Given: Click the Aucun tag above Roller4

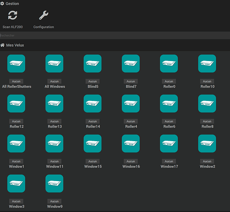Looking at the screenshot, I should [131, 121].
